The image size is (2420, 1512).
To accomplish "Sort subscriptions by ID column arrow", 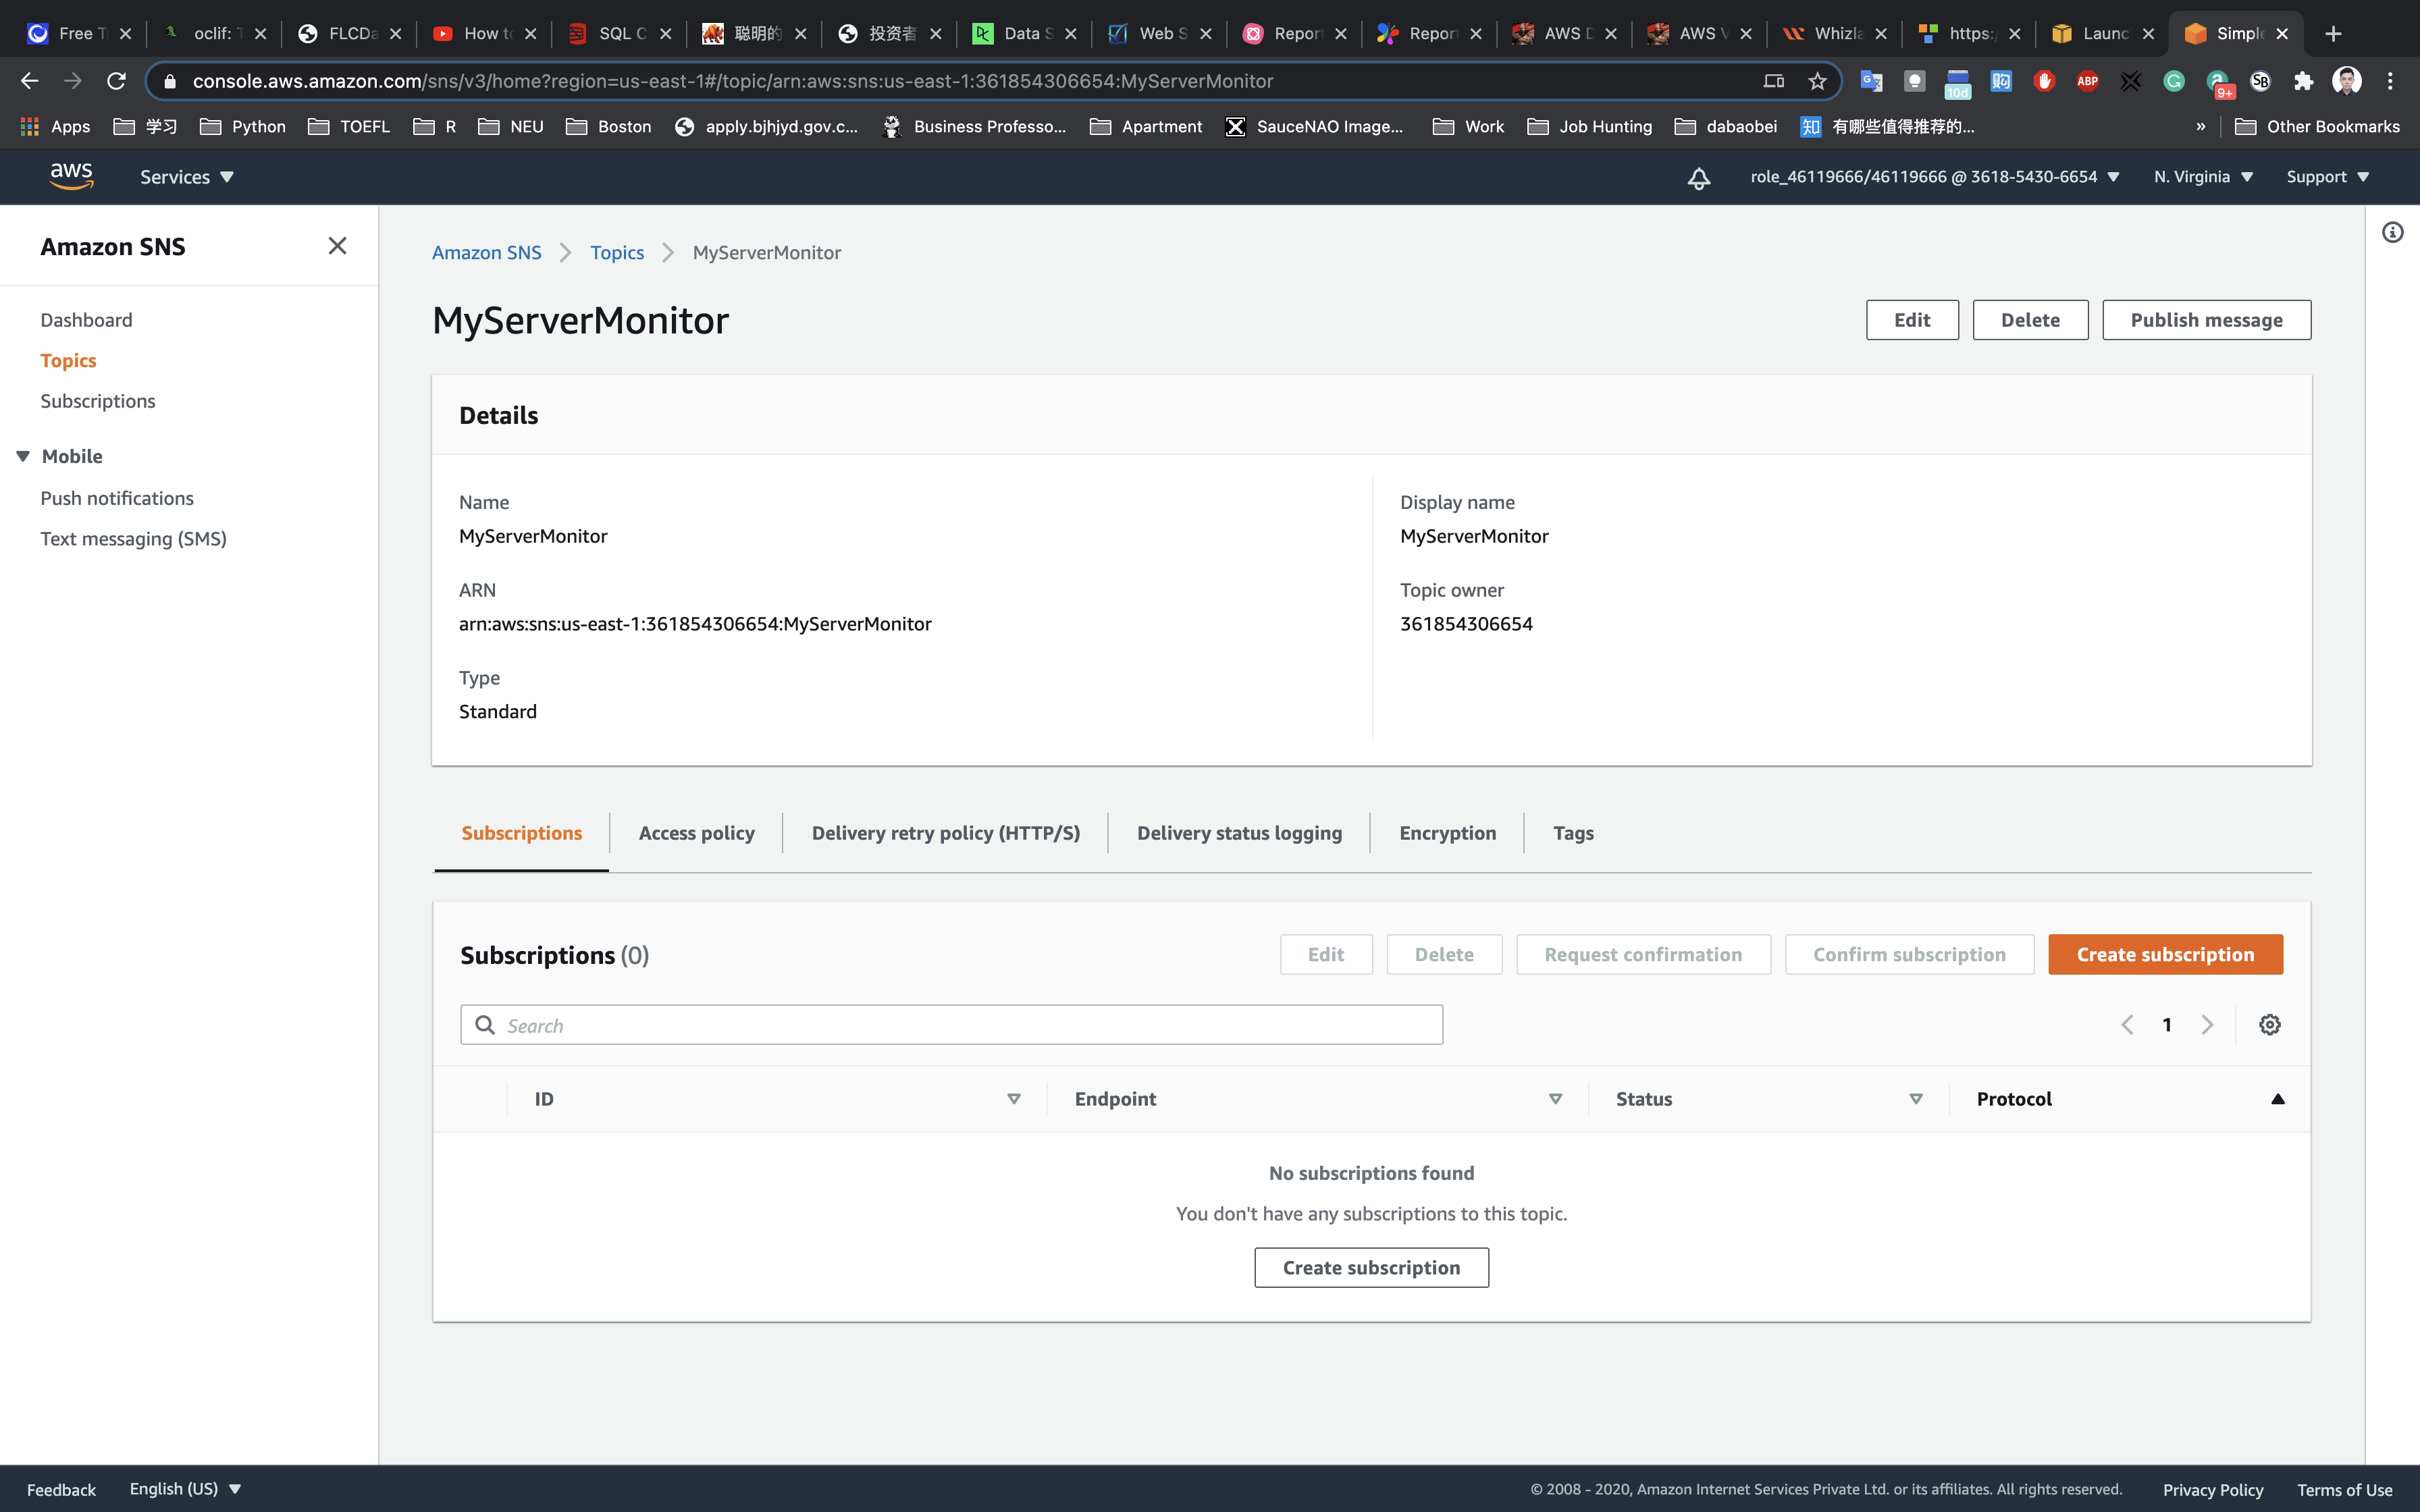I will (1013, 1099).
